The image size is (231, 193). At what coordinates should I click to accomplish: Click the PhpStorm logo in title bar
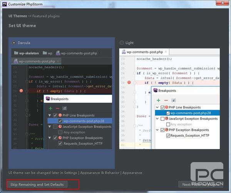pos(5,4)
